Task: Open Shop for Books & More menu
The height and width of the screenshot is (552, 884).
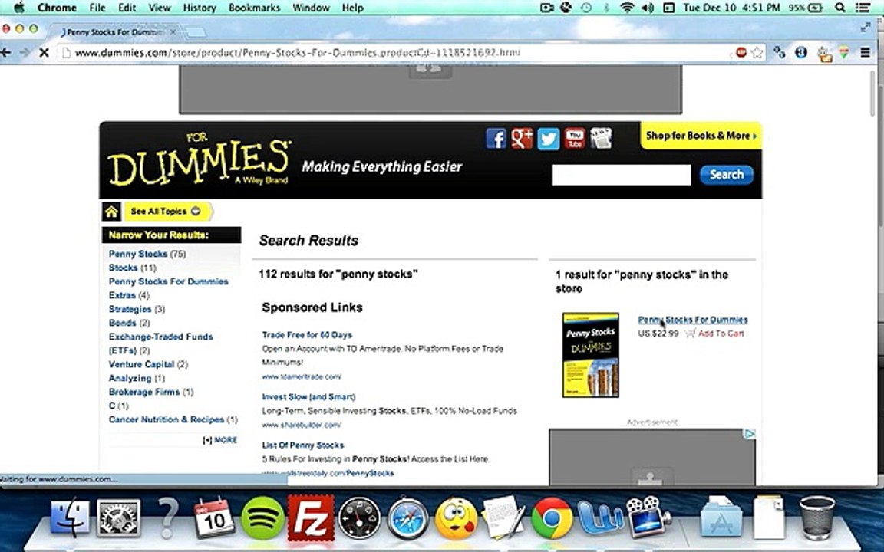Action: click(701, 136)
